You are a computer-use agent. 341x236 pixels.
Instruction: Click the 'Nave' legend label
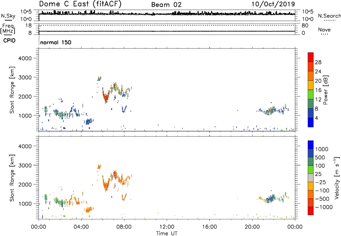pyautogui.click(x=324, y=30)
